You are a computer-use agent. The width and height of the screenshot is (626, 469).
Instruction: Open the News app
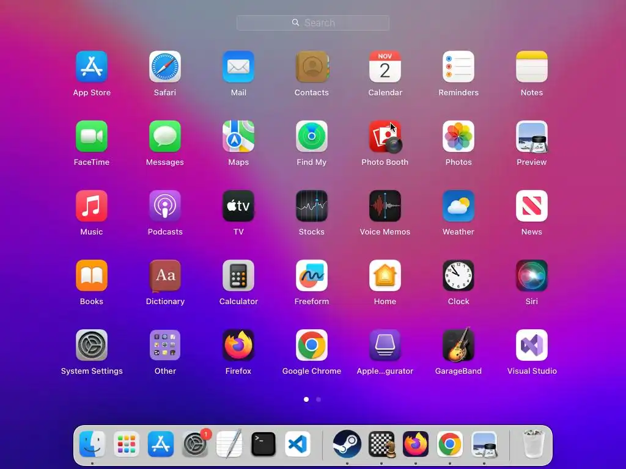(532, 206)
